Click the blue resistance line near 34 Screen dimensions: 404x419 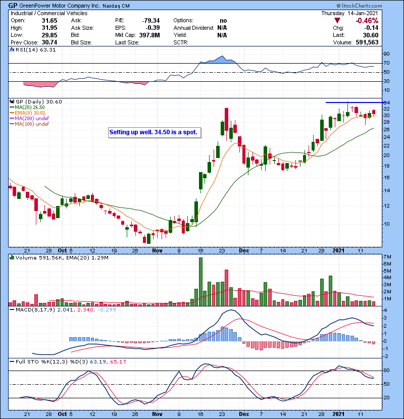(x=353, y=102)
